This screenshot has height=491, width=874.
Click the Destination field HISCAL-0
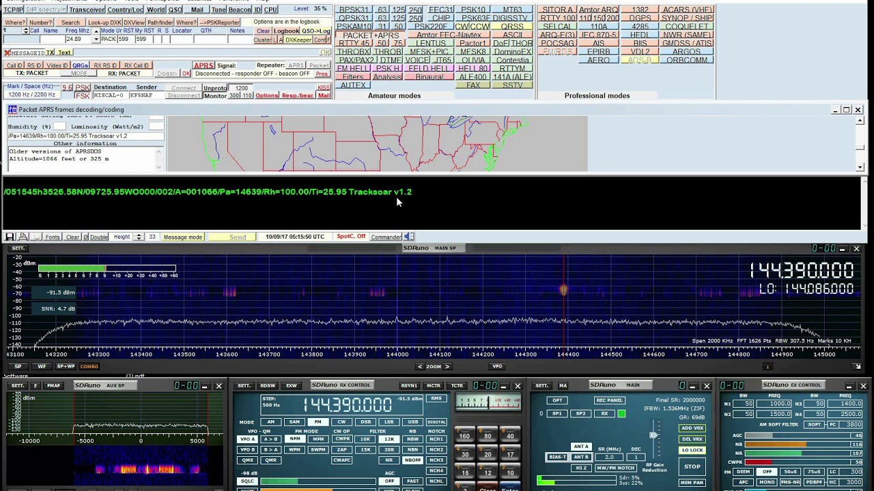coord(109,95)
